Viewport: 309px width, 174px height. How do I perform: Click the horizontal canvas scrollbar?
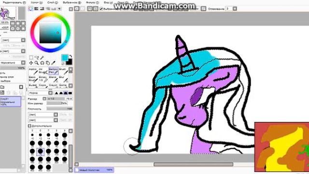point(193,164)
